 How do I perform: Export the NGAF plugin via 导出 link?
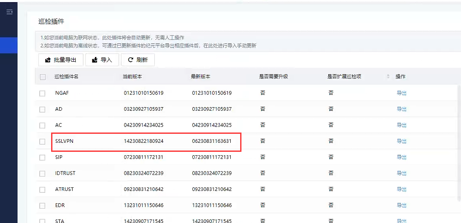(401, 93)
